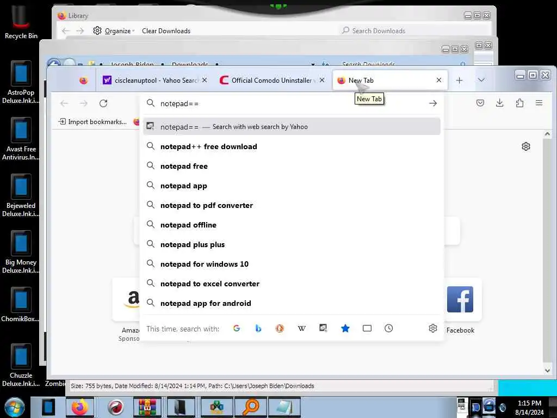Search this time with Bing icon
This screenshot has width=557, height=418.
[x=258, y=328]
